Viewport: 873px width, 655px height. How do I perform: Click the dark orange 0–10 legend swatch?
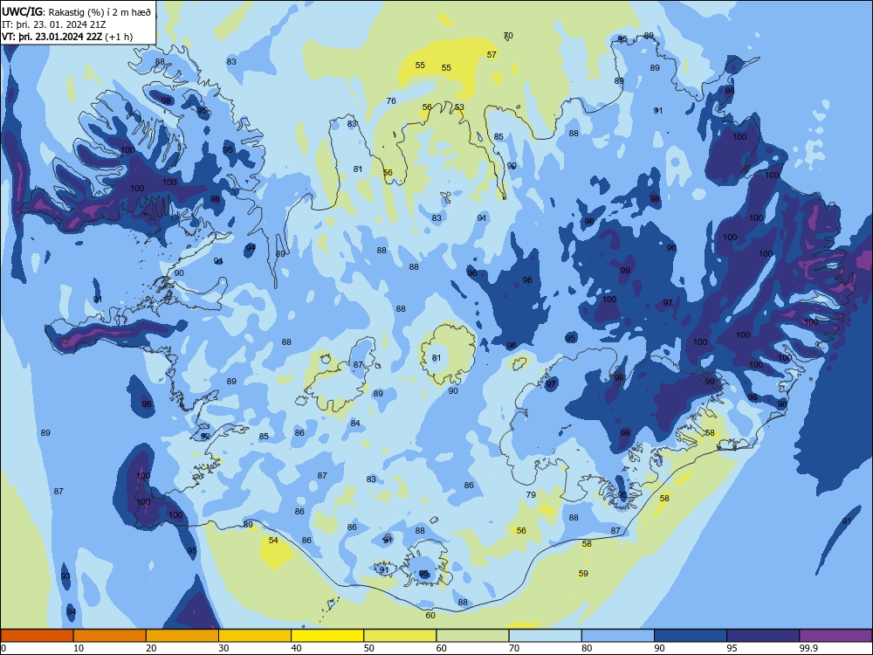point(37,636)
